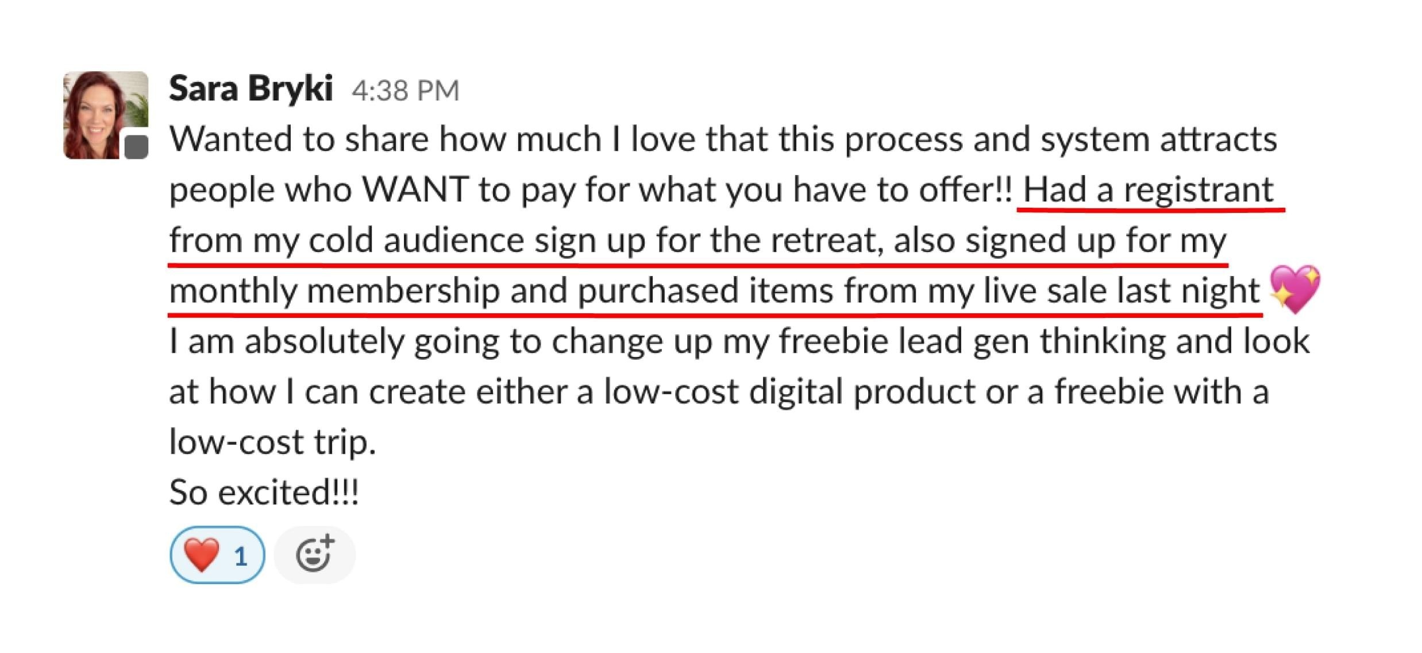Open the 4:38 PM message timestamp
This screenshot has height=653, width=1422.
click(x=406, y=91)
